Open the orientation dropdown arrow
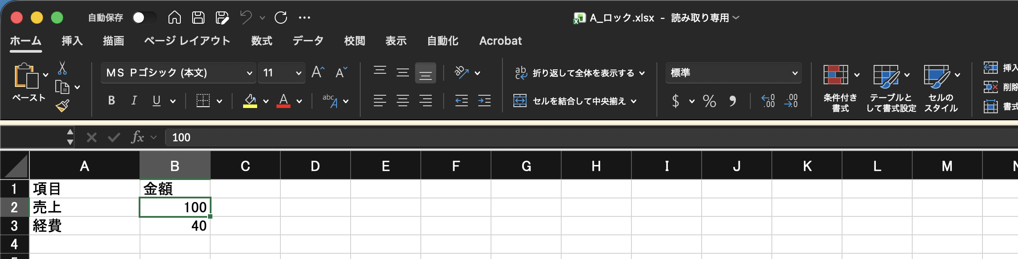The width and height of the screenshot is (1018, 259). point(477,73)
